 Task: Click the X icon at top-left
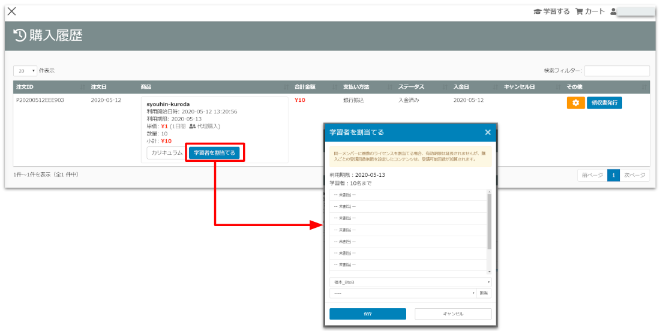point(11,11)
